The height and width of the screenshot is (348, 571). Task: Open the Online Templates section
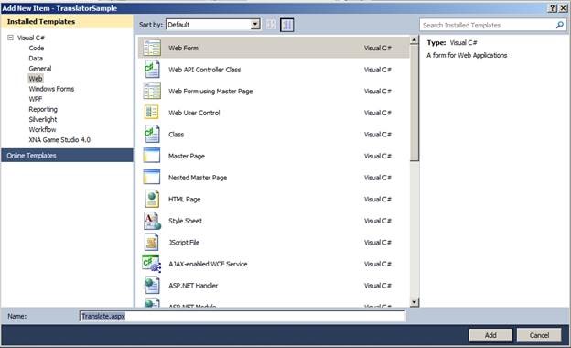click(x=67, y=156)
